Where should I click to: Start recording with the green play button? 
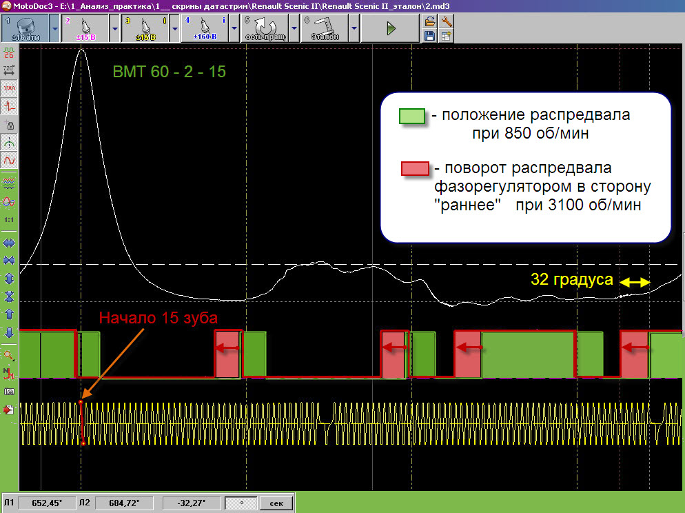click(x=391, y=28)
